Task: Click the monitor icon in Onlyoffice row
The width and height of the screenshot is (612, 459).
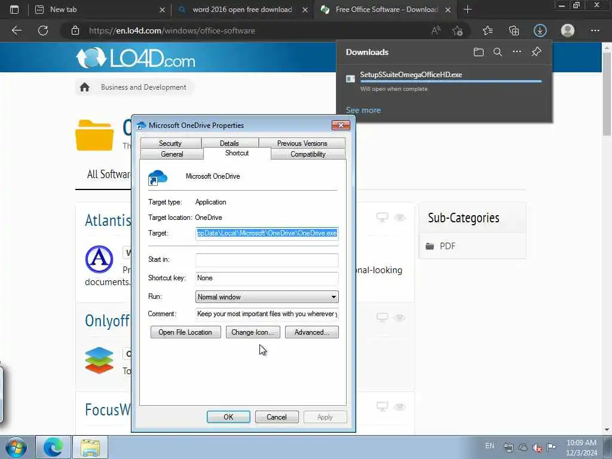Action: point(382,318)
